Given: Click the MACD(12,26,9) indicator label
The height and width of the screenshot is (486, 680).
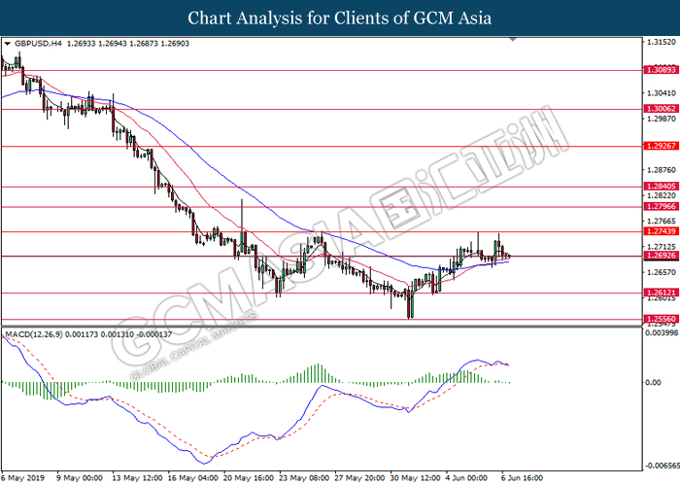Looking at the screenshot, I should [34, 334].
